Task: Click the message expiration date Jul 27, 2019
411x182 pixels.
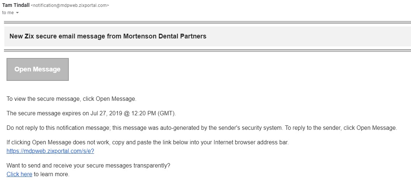Action: (106, 113)
